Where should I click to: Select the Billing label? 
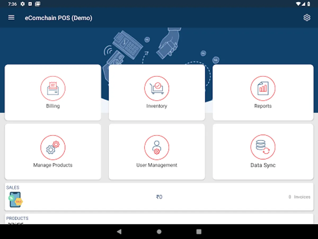53,106
